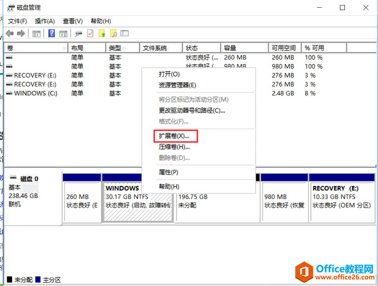Click the Forward arrow in the toolbar
The height and width of the screenshot is (286, 378).
pos(21,33)
